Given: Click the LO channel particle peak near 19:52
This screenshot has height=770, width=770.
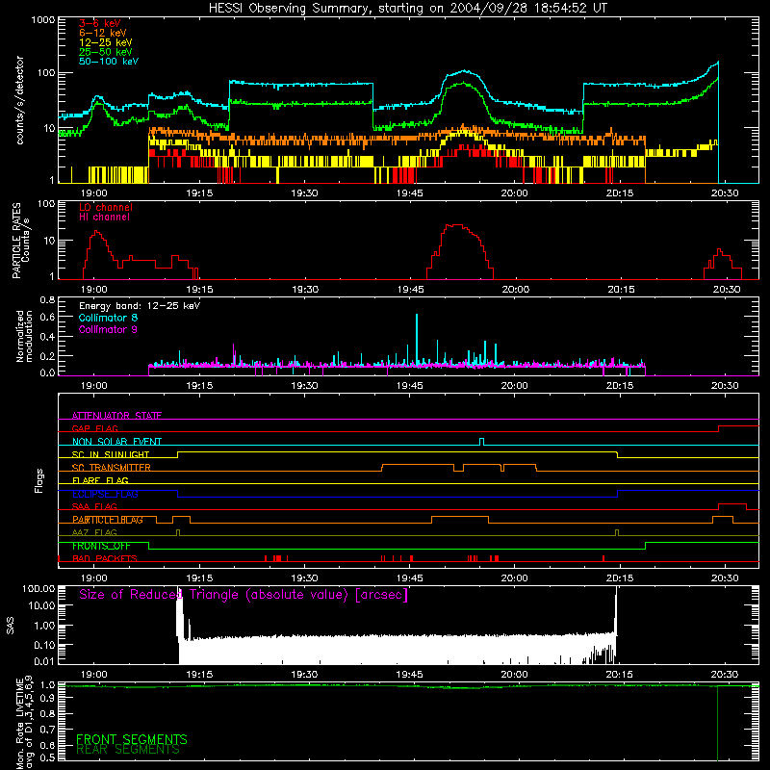Looking at the screenshot, I should click(x=456, y=225).
